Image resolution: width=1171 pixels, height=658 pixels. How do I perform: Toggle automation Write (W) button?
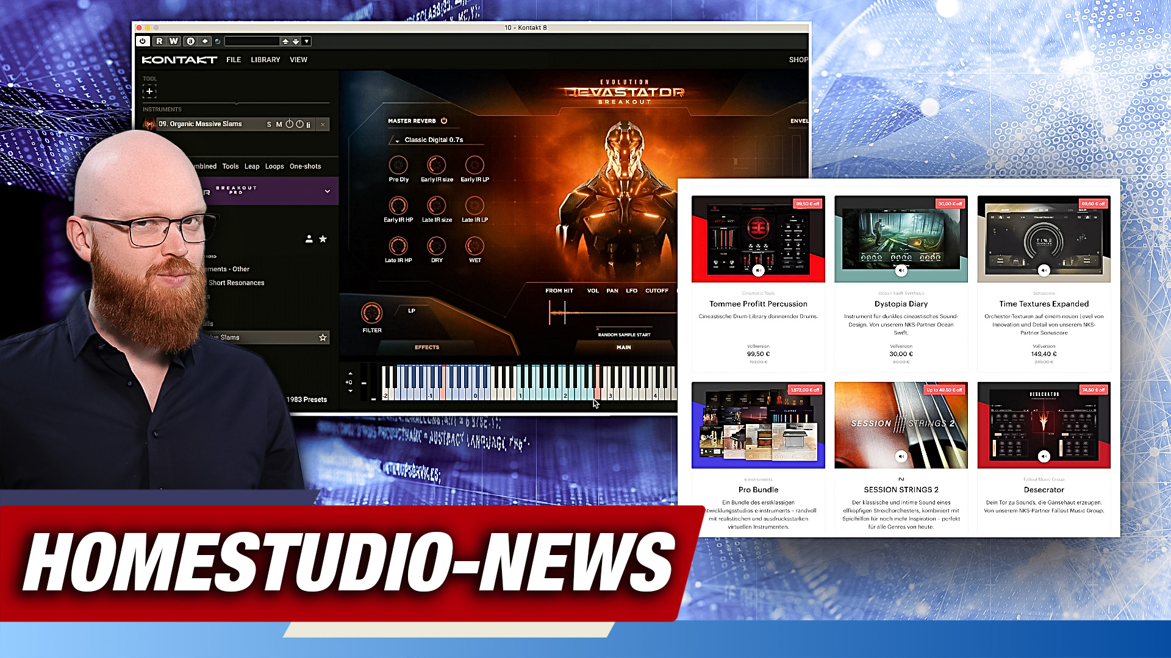tap(174, 41)
